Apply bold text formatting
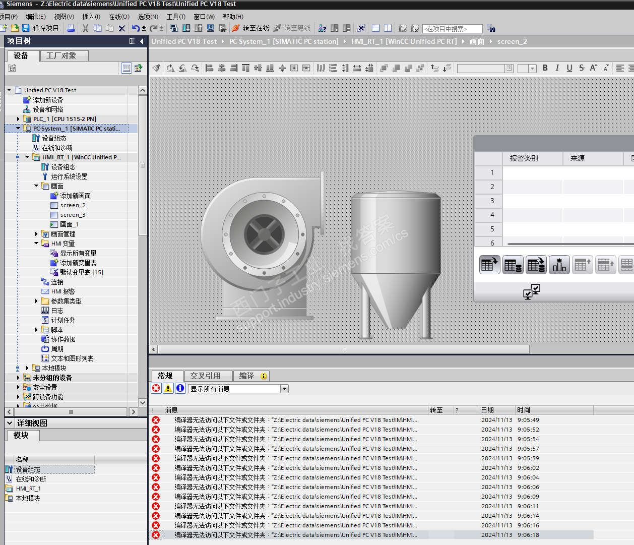634x545 pixels. 545,68
